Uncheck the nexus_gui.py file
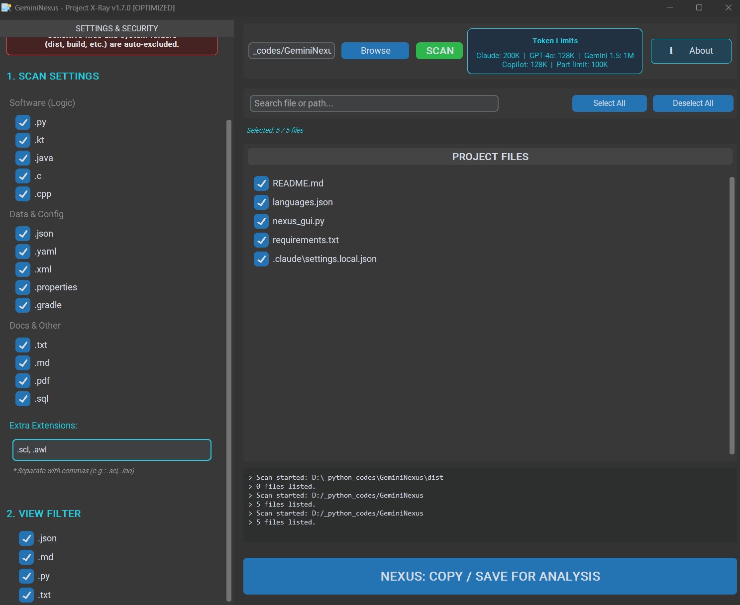740x605 pixels. (x=261, y=221)
